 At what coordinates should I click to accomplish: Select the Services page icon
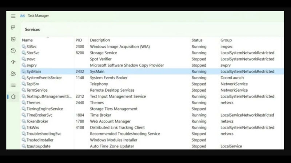(x=13, y=97)
